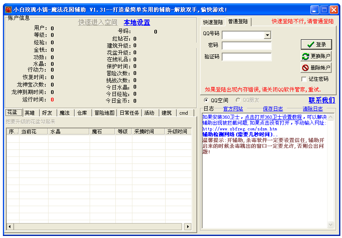Open the cmd tab
This screenshot has height=238, width=342.
pyautogui.click(x=183, y=113)
